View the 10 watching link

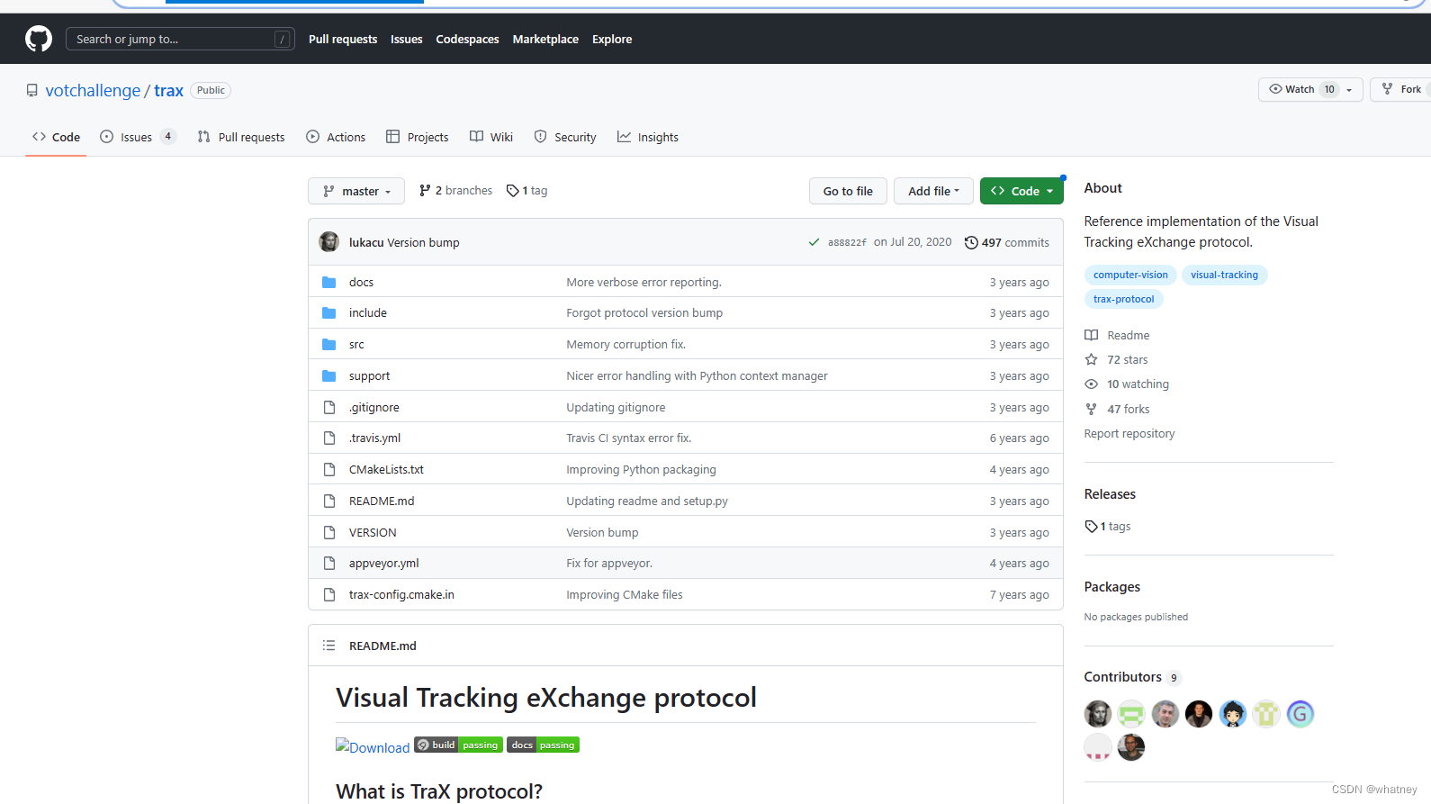[1127, 384]
